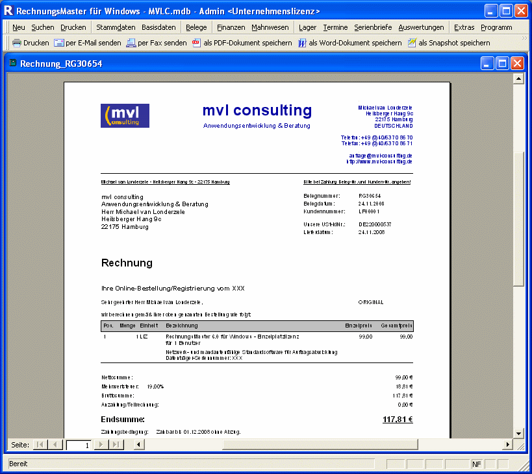Viewport: 532px width, 474px height.
Task: Click the Mehrwertsteuer amount 18,81 €
Action: pyautogui.click(x=404, y=386)
